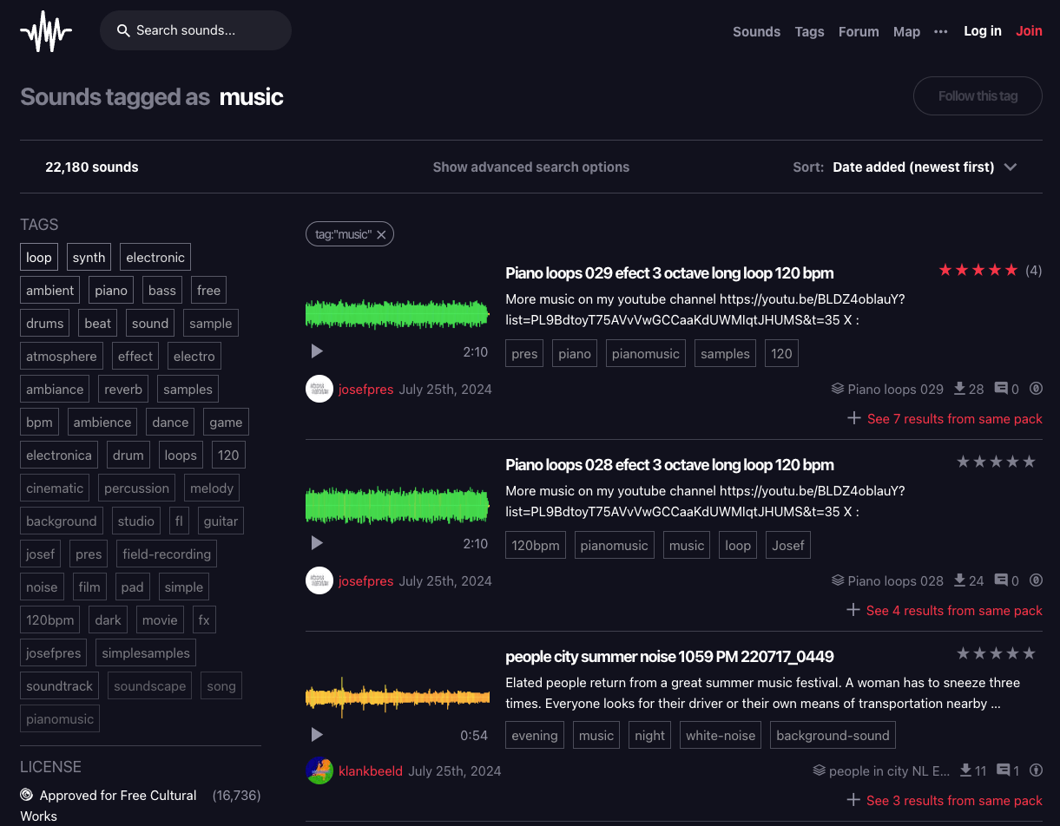
Task: Toggle the electronic tag filter
Action: (x=155, y=258)
